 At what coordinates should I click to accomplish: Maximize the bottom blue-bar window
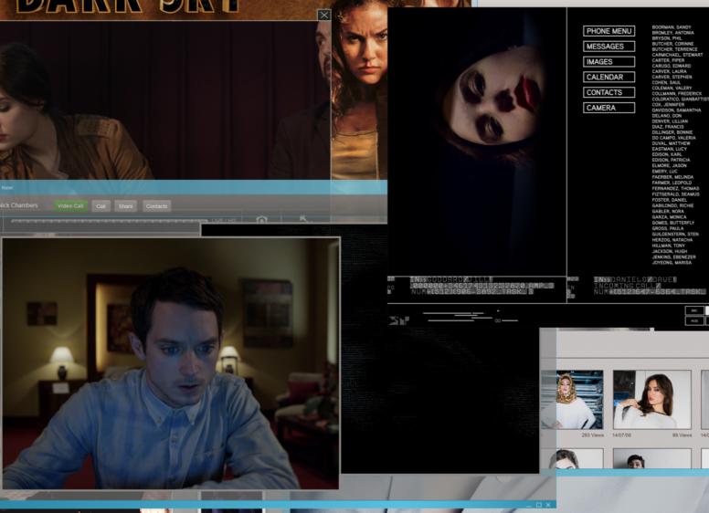pos(538,505)
